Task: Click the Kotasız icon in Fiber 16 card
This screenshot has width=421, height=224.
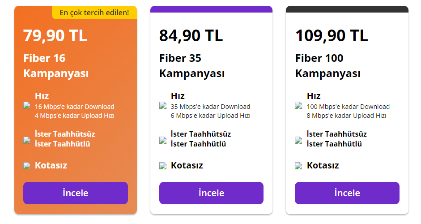Action: coord(27,166)
